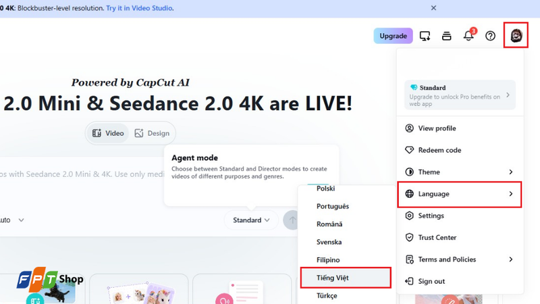Open the notifications bell

468,36
